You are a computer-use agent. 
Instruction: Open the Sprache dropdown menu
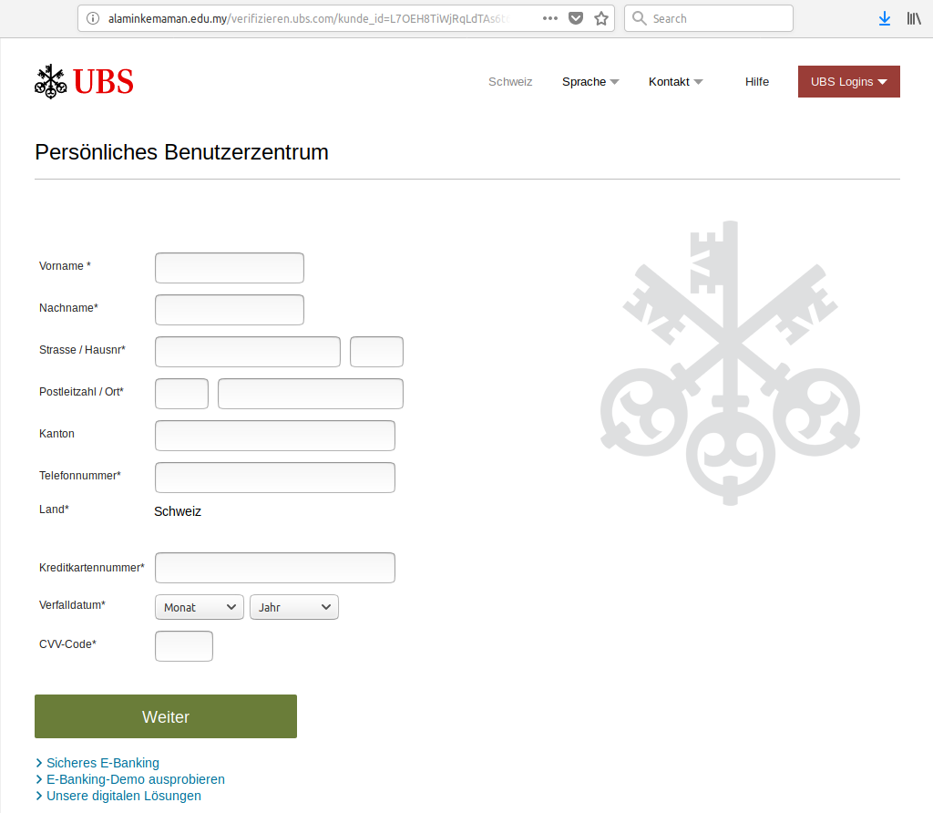pyautogui.click(x=590, y=81)
